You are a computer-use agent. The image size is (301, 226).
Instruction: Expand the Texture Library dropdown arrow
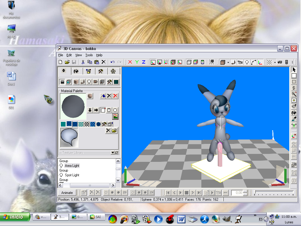pyautogui.click(x=113, y=153)
